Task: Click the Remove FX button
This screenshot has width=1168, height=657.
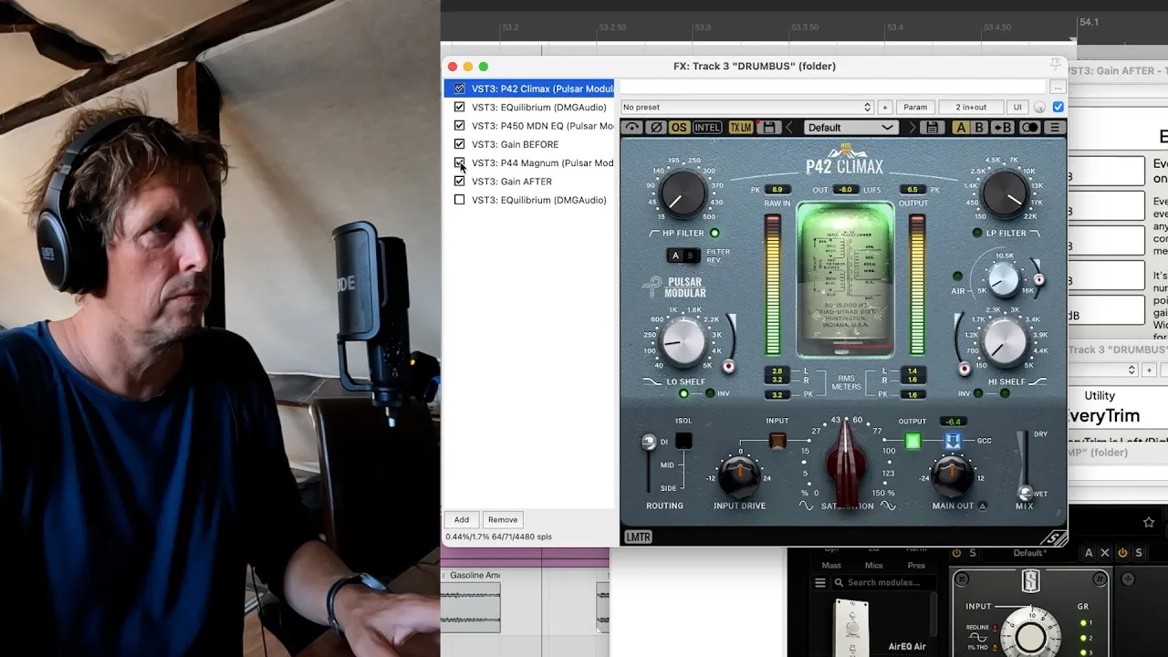Action: tap(502, 519)
